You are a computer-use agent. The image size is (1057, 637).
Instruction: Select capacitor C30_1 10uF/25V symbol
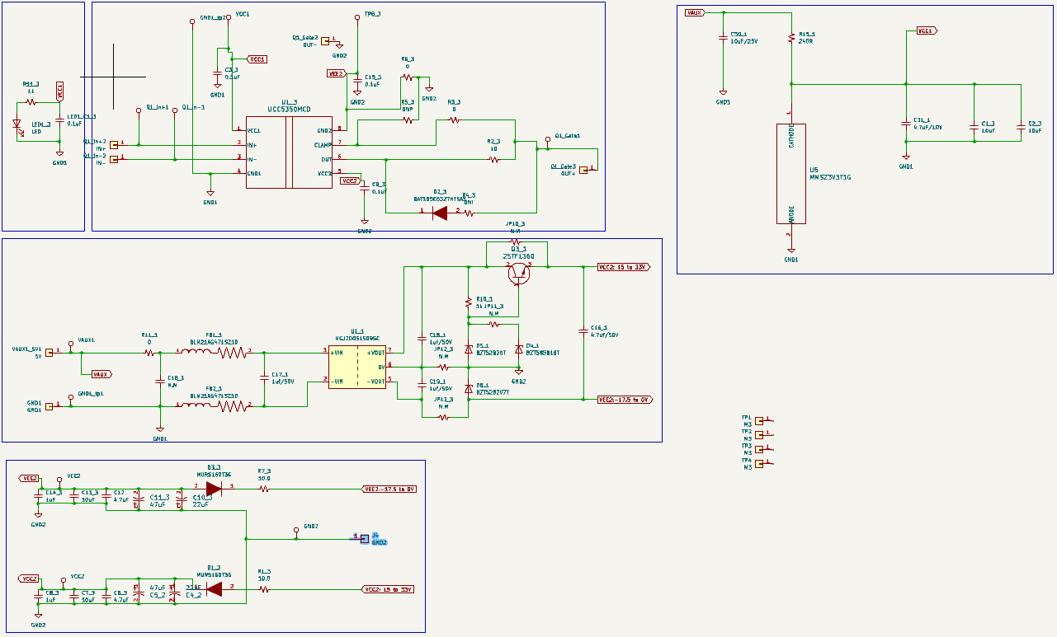tap(723, 38)
